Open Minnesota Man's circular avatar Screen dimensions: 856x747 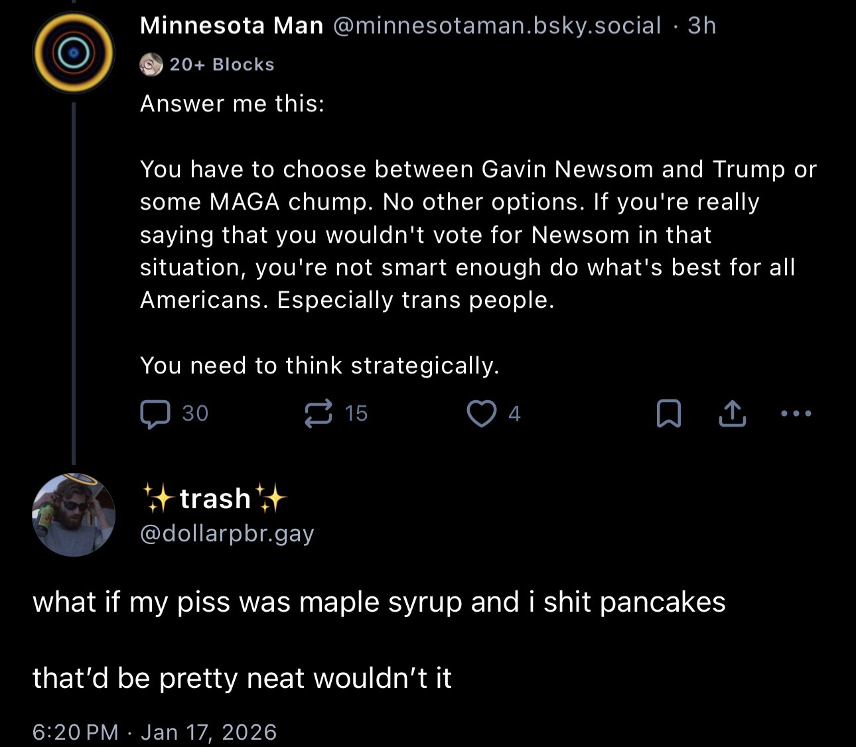click(74, 52)
